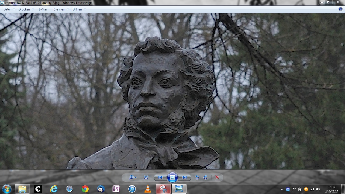Open the blue help question mark
This screenshot has width=345, height=194.
click(340, 9)
